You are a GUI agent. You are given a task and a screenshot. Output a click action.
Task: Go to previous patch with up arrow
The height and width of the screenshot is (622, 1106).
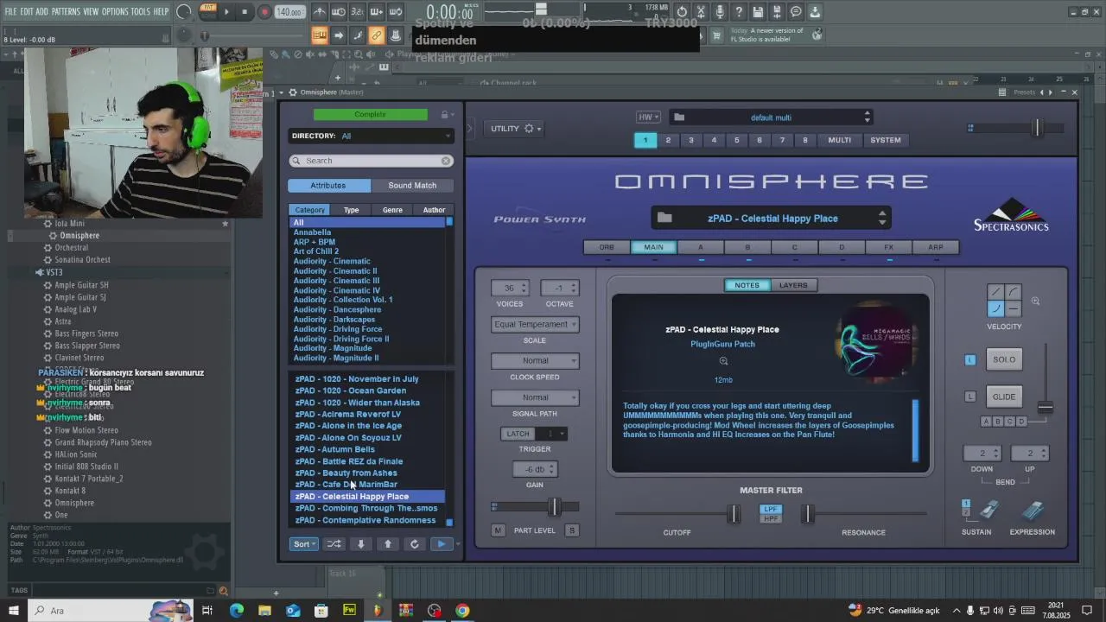tap(388, 544)
